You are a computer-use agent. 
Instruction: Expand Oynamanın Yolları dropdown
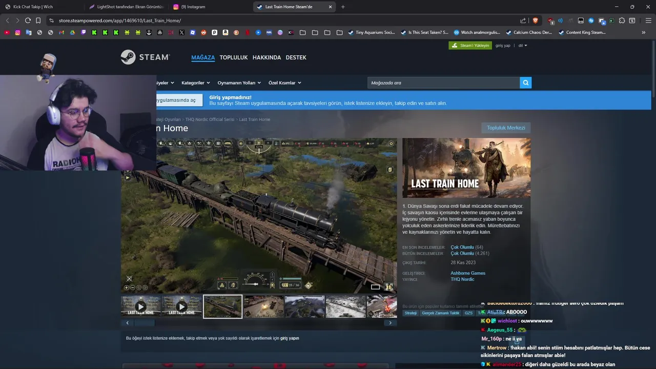point(239,83)
